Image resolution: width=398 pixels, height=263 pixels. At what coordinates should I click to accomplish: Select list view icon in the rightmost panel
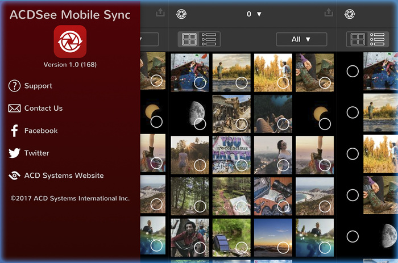(x=377, y=39)
